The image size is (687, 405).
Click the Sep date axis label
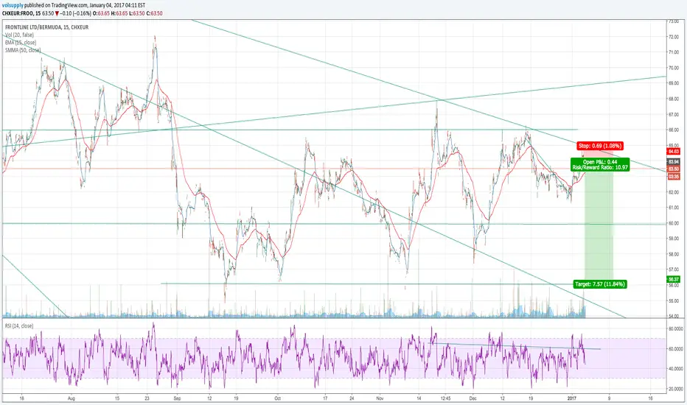177,399
